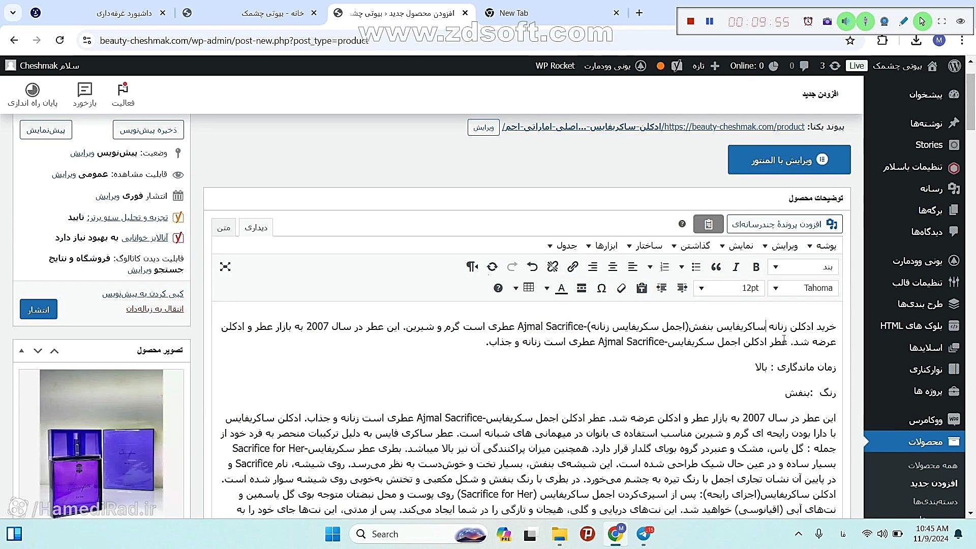Align text right in the editor
The height and width of the screenshot is (549, 976).
pyautogui.click(x=593, y=267)
